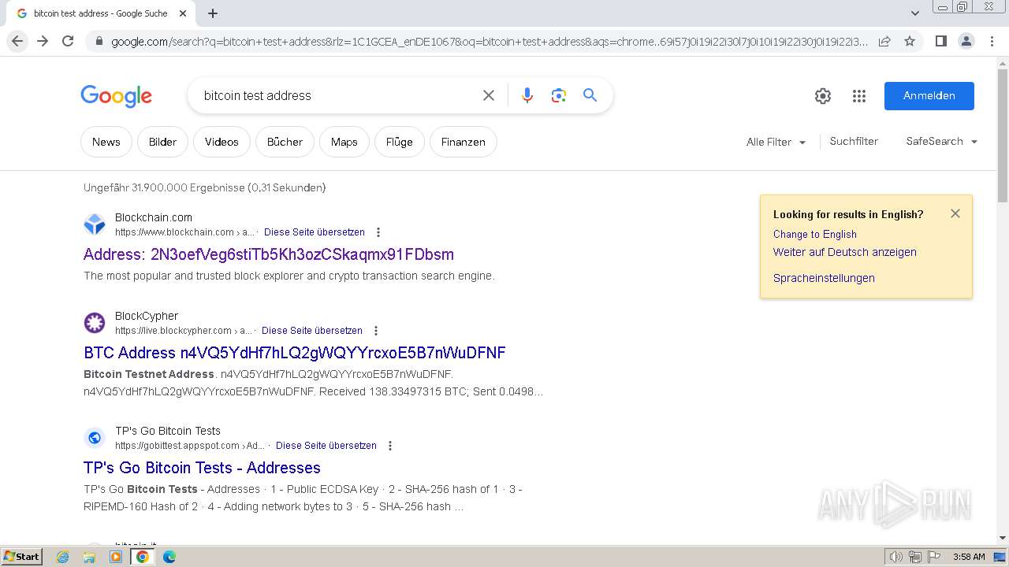
Task: Translate the BlockCypher result page
Action: [x=312, y=331]
